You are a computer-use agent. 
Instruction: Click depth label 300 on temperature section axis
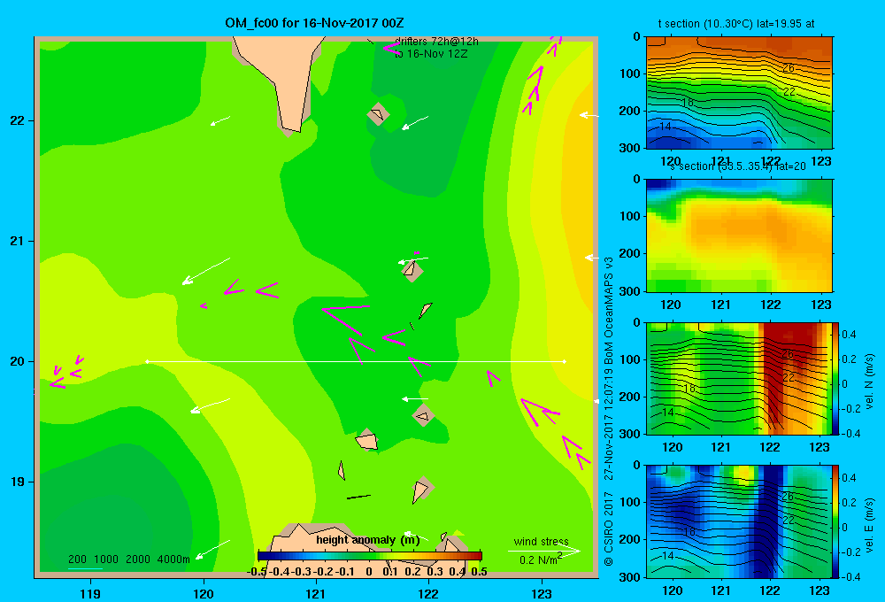630,147
